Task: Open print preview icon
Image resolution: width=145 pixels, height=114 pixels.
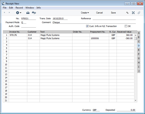Action: click(x=34, y=13)
